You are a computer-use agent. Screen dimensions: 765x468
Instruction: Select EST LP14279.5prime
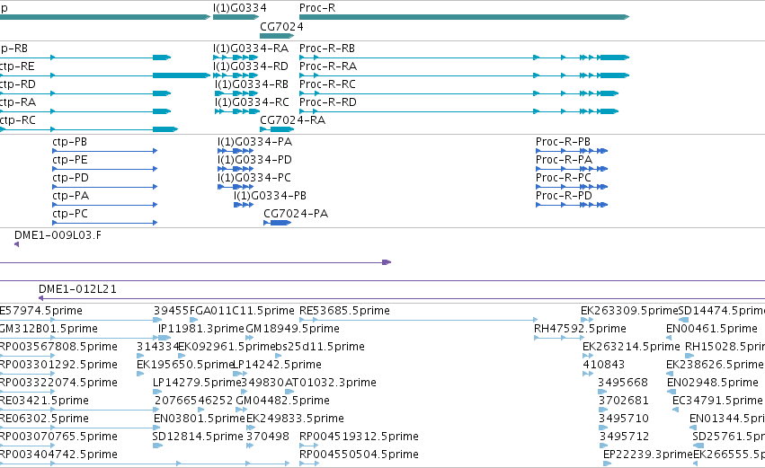197,384
